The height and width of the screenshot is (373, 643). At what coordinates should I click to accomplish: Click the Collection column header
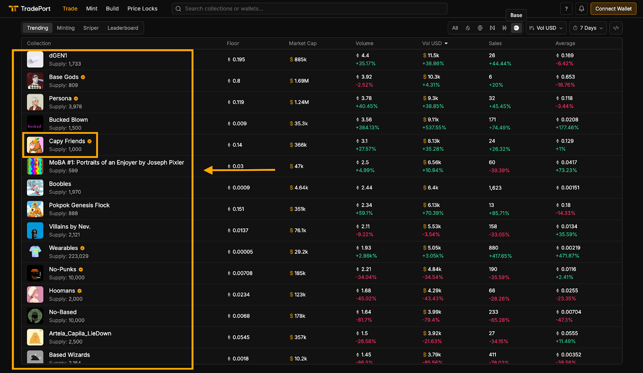pyautogui.click(x=39, y=43)
